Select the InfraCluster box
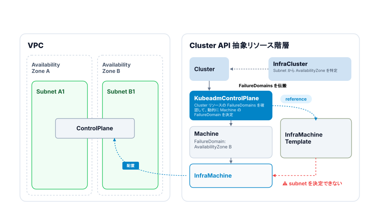Viewport: 379px width, 213px height. tap(310, 69)
